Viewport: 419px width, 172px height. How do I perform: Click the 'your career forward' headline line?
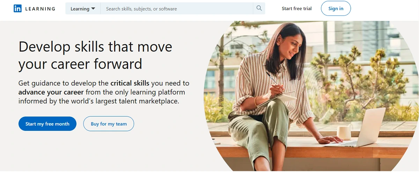[80, 64]
